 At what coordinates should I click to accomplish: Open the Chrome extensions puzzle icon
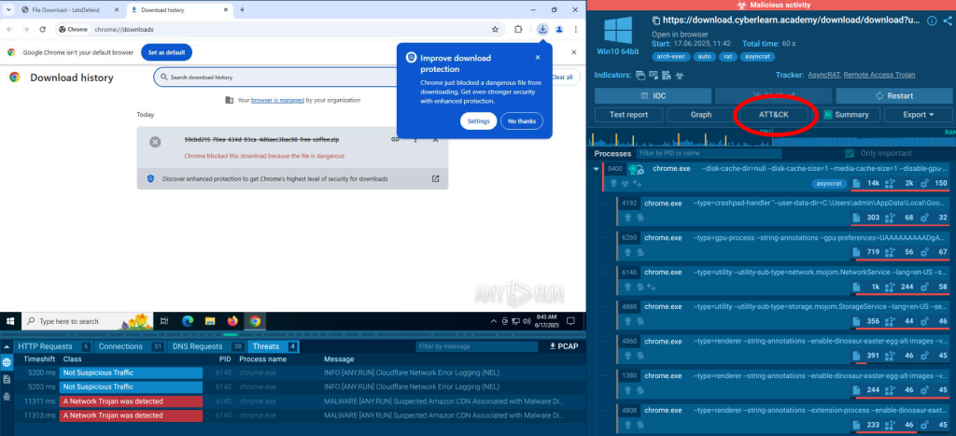tap(518, 29)
